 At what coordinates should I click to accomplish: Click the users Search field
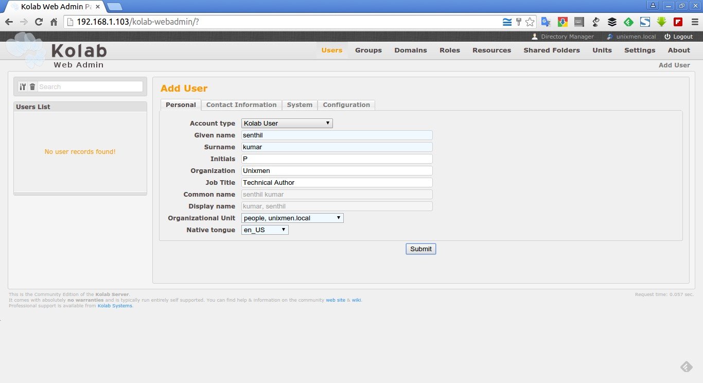91,87
